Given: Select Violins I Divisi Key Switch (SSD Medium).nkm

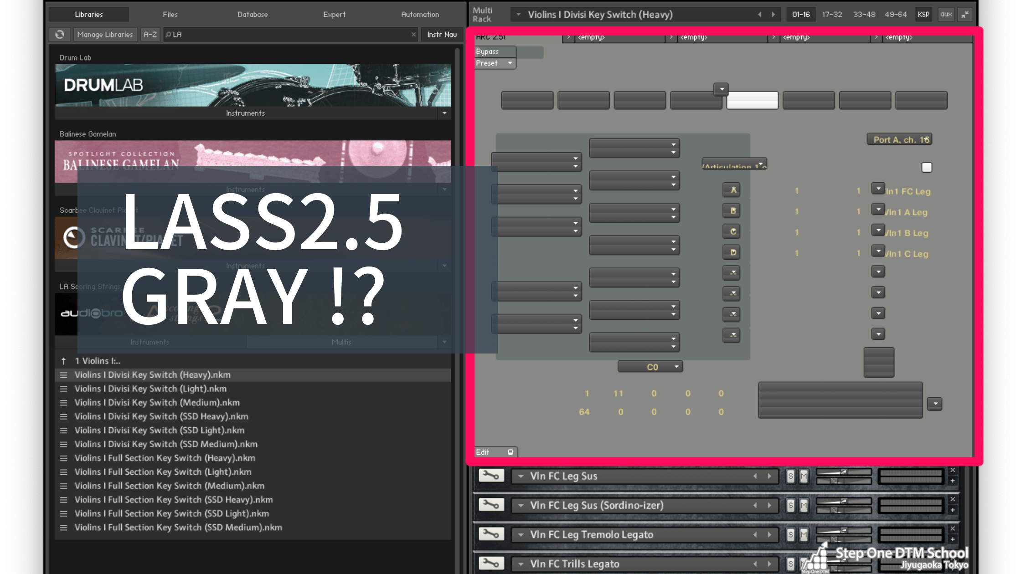Looking at the screenshot, I should (x=253, y=444).
